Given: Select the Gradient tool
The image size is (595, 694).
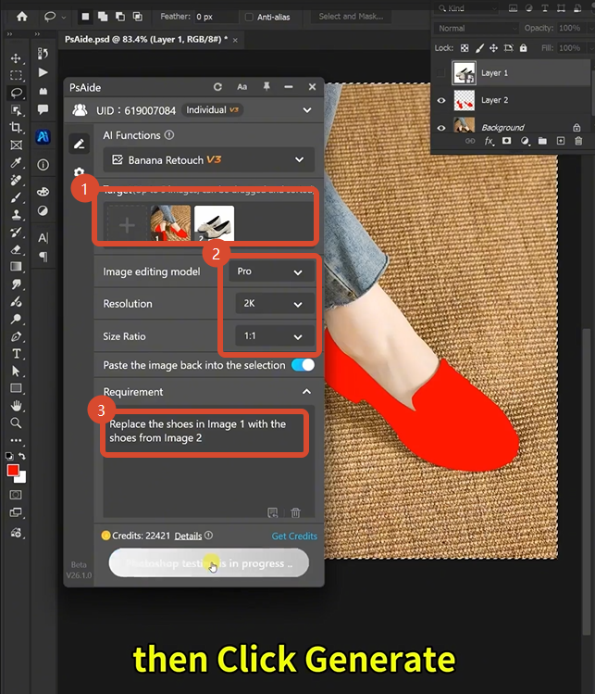Looking at the screenshot, I should pyautogui.click(x=16, y=267).
